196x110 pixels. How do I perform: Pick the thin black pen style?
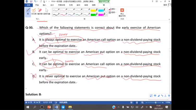coord(56,10)
